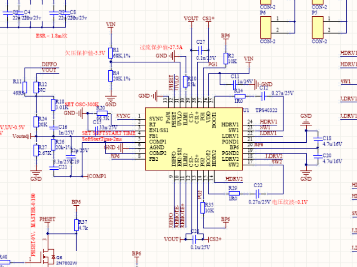Click the DIFFO label above R11

coord(49,64)
